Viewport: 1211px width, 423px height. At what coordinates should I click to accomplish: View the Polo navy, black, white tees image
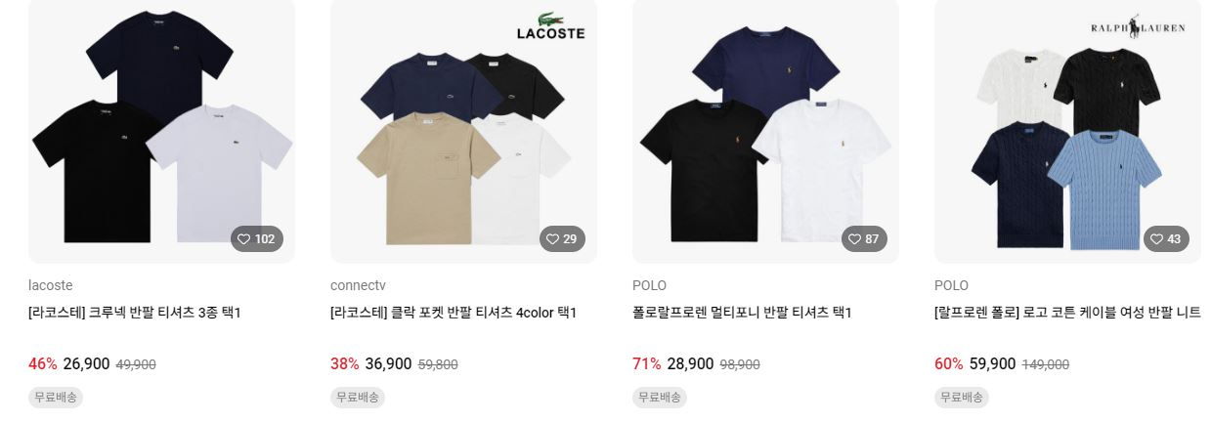click(x=765, y=130)
